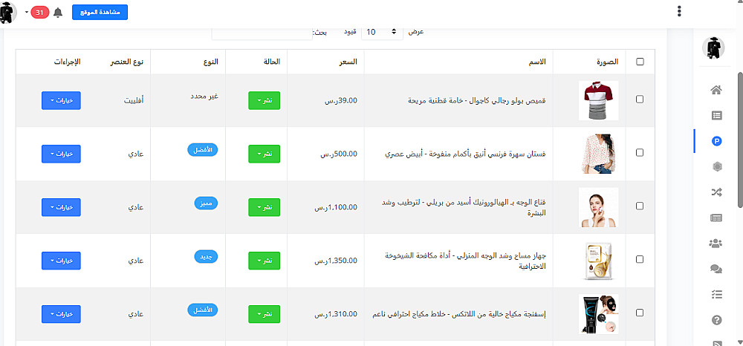
Task: Click the notification bell icon
Action: (x=58, y=13)
